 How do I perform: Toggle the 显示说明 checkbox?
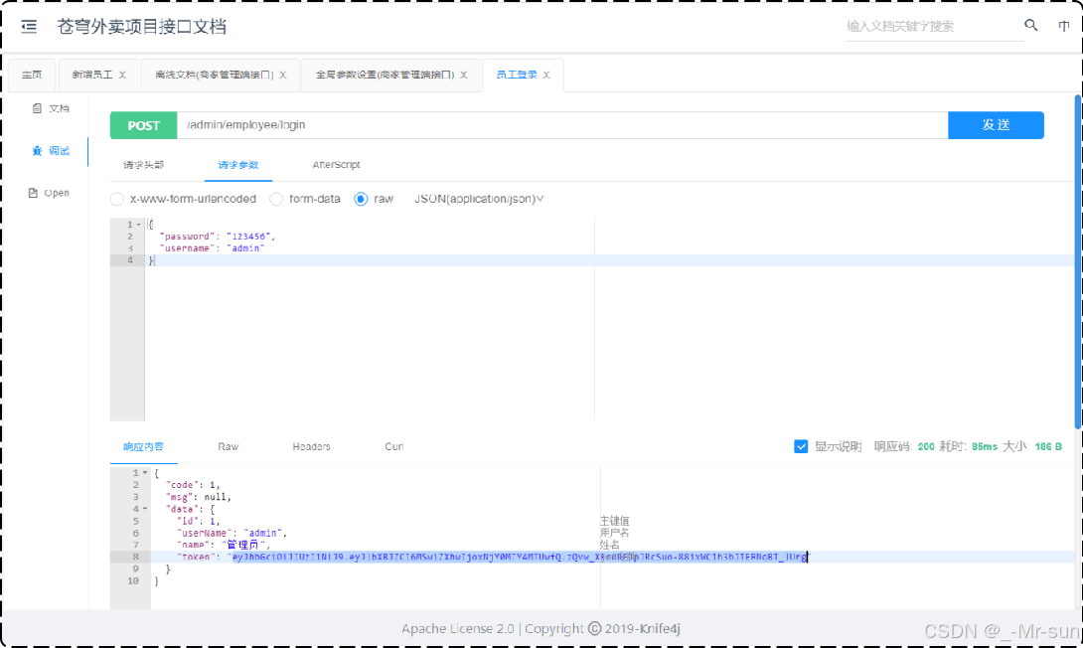(x=801, y=447)
